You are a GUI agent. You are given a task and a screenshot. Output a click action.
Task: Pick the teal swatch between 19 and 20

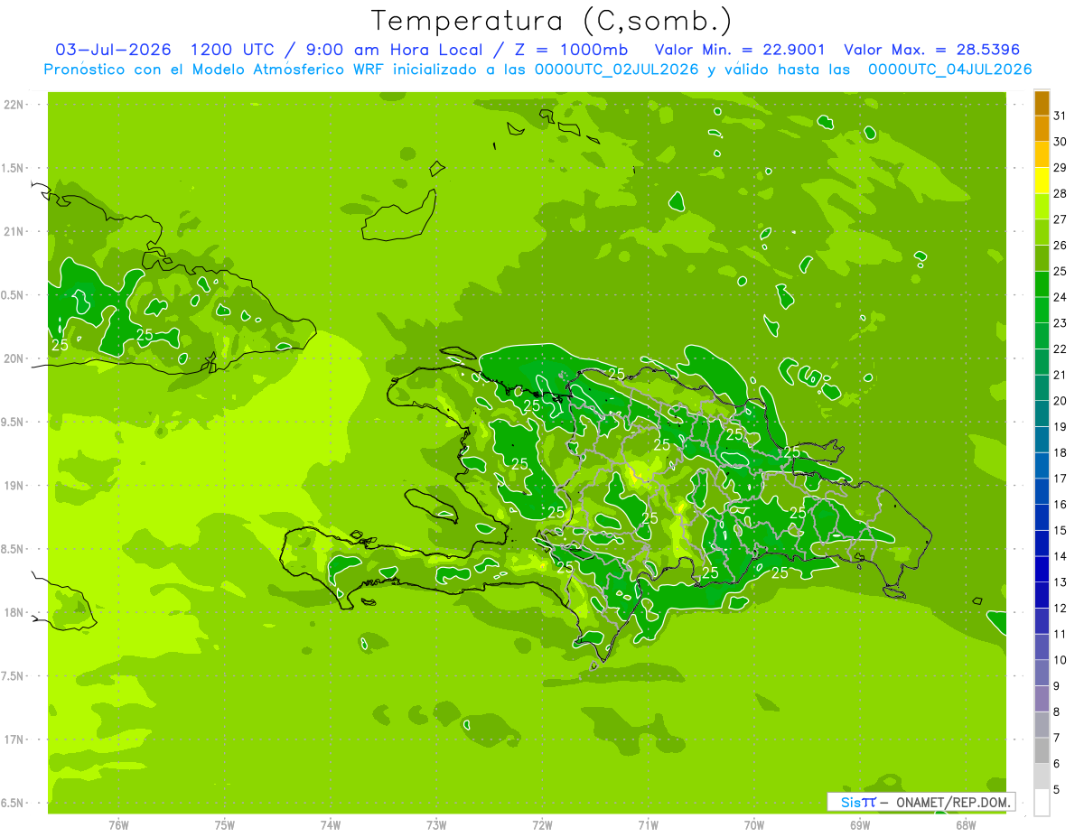[x=1042, y=414]
